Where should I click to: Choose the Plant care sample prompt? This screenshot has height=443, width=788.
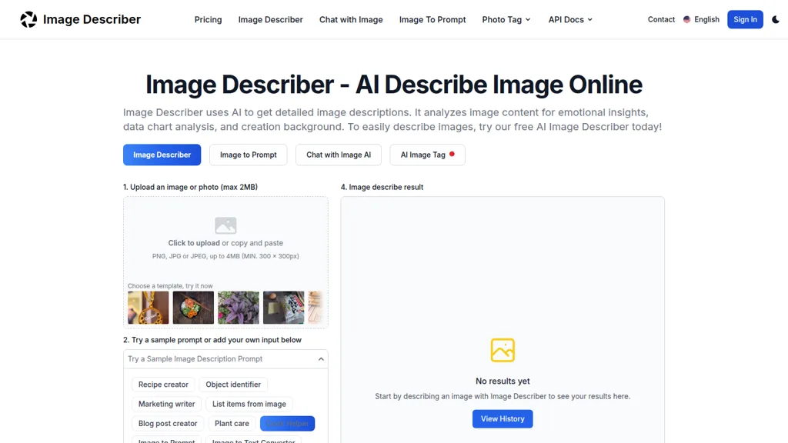click(232, 424)
